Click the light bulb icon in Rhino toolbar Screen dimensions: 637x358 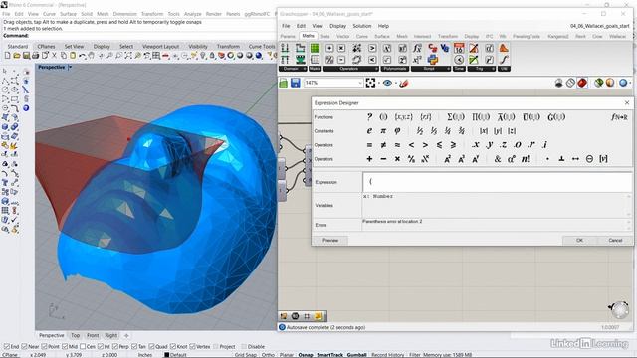pos(203,56)
